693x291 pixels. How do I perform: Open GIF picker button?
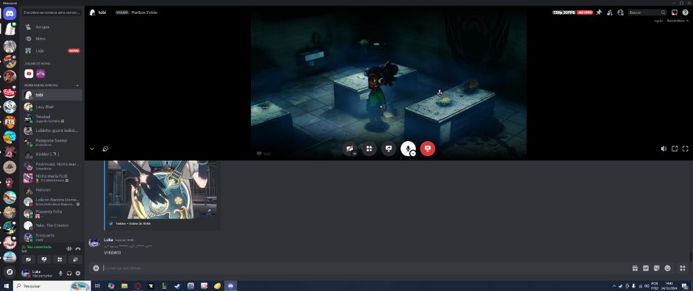coord(646,268)
